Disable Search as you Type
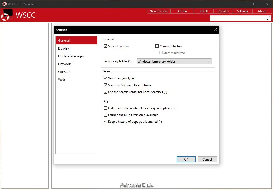The image size is (273, 190). (105, 78)
